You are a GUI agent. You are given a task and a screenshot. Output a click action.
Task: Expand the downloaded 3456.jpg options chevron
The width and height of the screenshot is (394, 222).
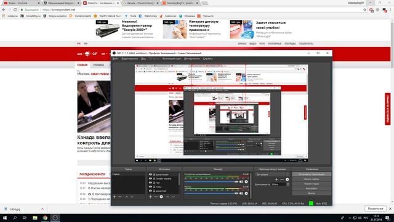[42, 209]
